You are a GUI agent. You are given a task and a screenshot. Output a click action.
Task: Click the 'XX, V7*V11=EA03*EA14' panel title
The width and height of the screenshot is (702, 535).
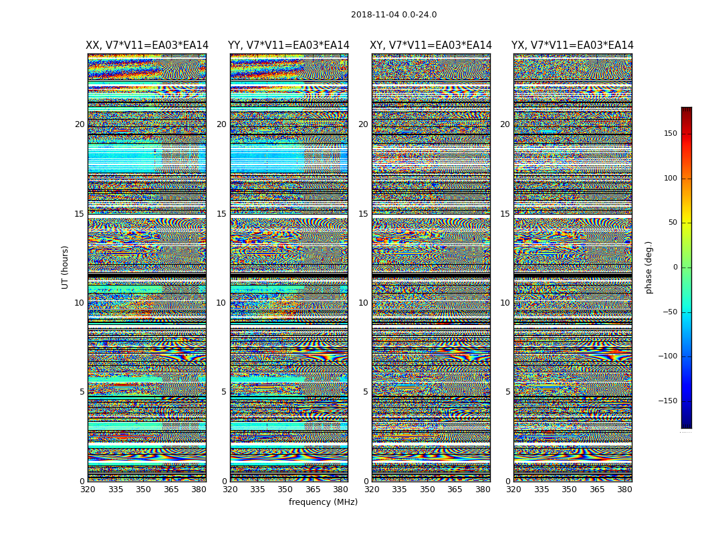147,45
